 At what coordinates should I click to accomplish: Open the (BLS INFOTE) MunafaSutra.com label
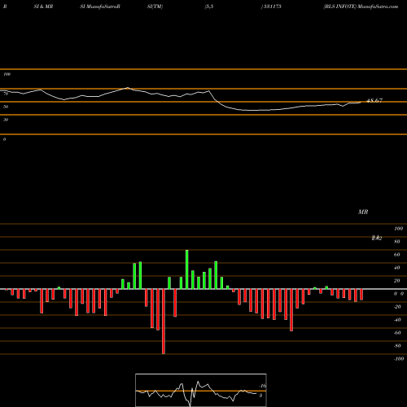[361, 7]
